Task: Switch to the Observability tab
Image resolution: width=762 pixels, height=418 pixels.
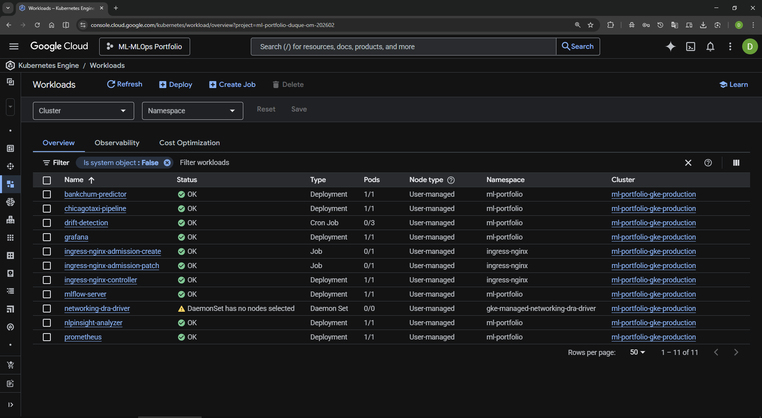Action: (117, 143)
